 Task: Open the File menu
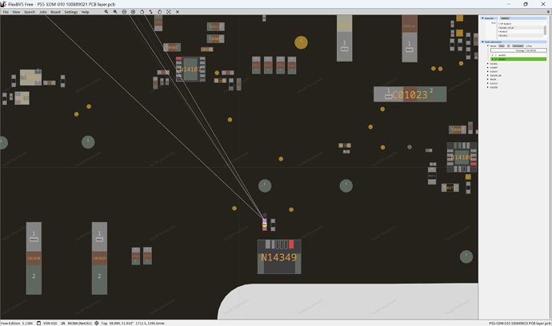click(6, 12)
